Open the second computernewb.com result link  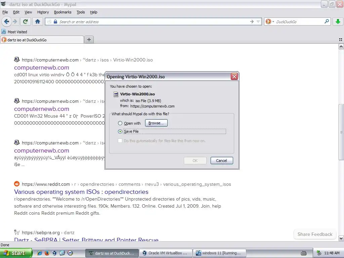click(x=41, y=109)
